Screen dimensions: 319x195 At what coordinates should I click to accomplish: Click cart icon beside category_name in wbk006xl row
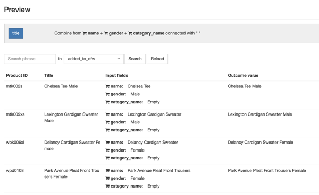tap(107, 158)
